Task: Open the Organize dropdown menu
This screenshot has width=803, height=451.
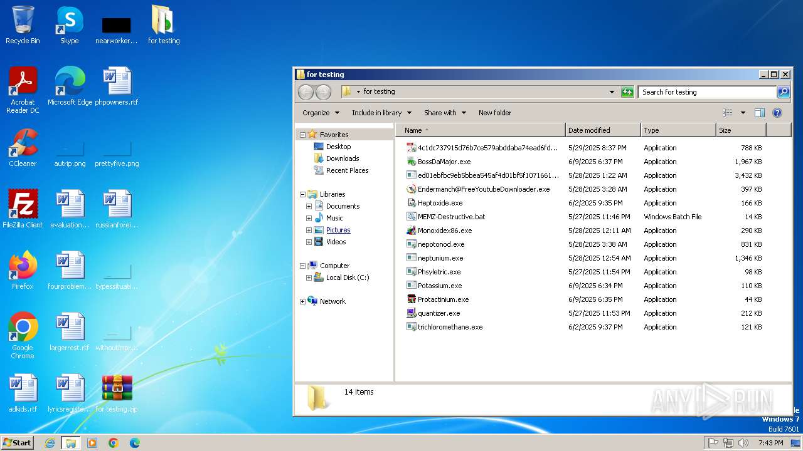Action: coord(321,113)
